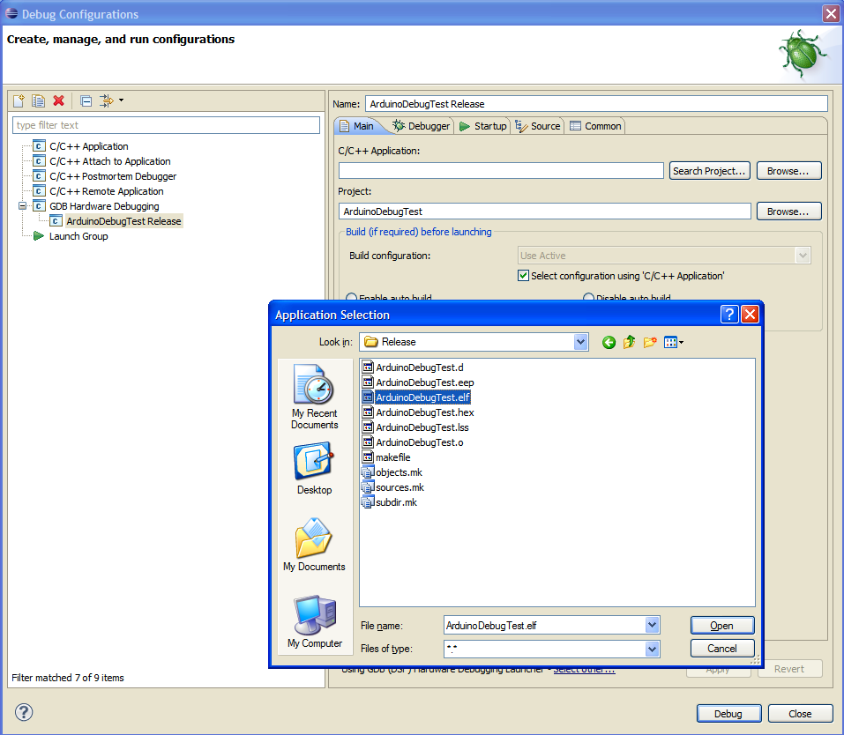Screen dimensions: 844x735
Task: Open the File name combo box dropdown
Action: tap(652, 625)
